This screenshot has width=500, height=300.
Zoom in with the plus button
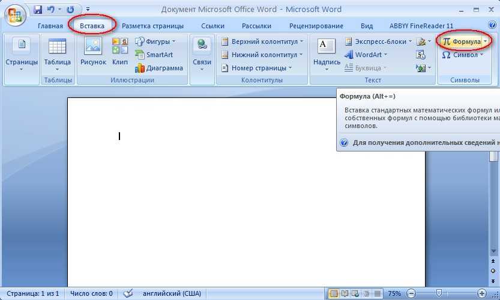pyautogui.click(x=481, y=293)
